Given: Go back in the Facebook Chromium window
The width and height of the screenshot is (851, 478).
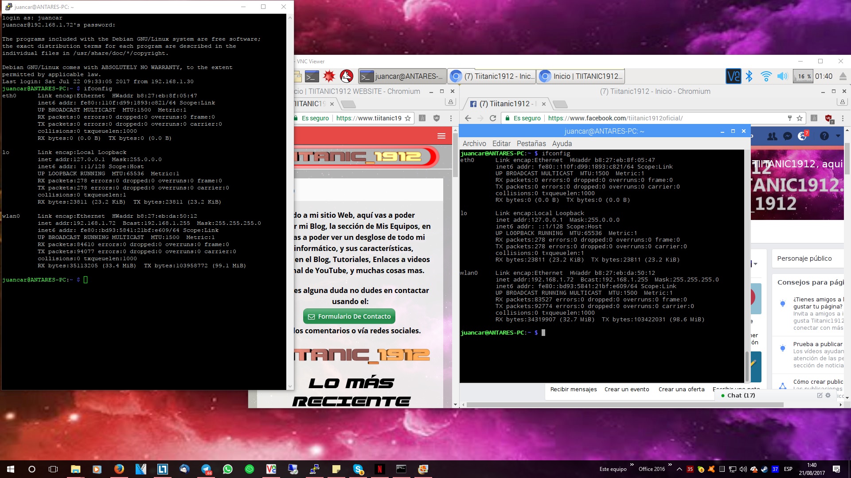Looking at the screenshot, I should [468, 118].
